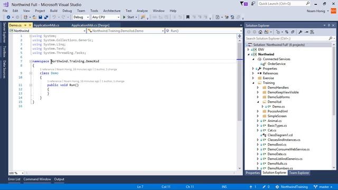The image size is (338, 190).
Task: Open the Build menu
Action: [x=54, y=11]
